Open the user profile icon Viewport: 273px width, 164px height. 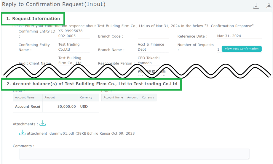click(269, 6)
